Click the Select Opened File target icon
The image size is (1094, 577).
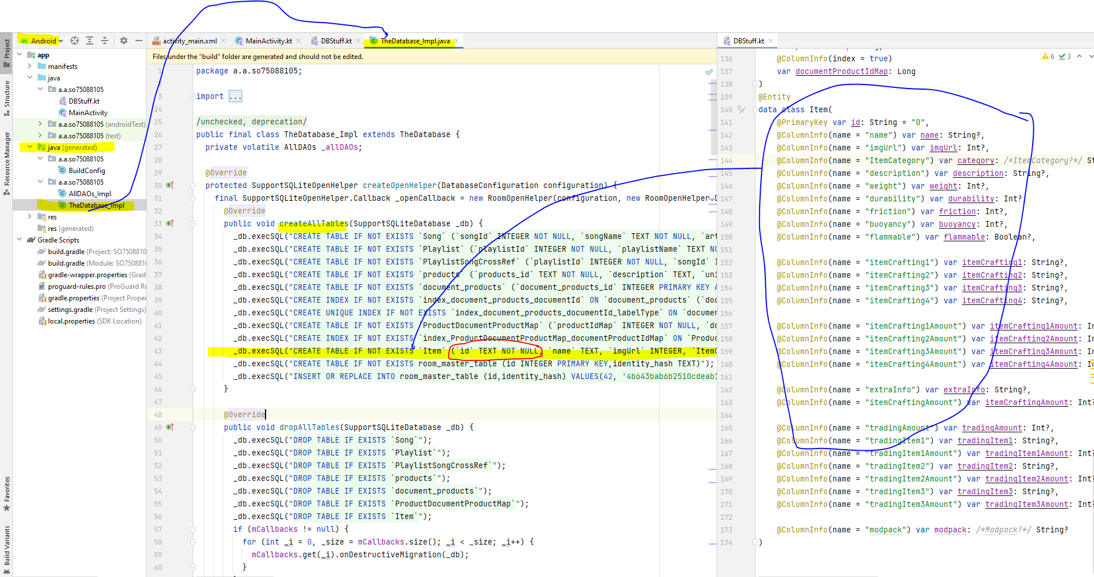(x=75, y=41)
